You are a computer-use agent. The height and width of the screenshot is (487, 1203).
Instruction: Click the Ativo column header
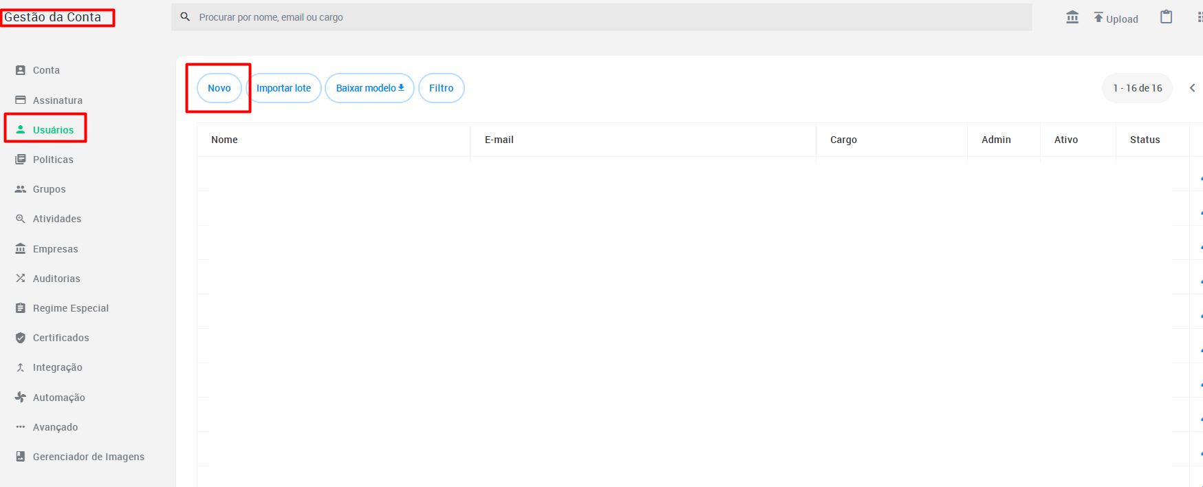[x=1066, y=140]
